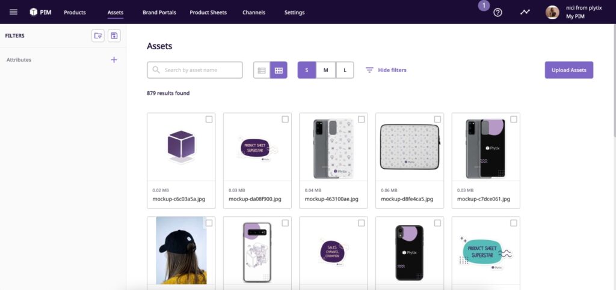Click the load saved filter folder icon
Image resolution: width=616 pixels, height=290 pixels.
pos(98,36)
